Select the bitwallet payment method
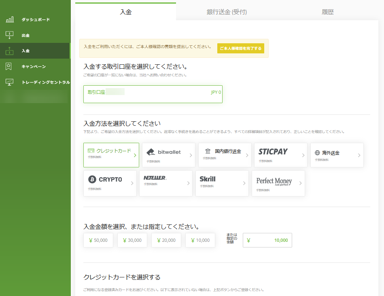 coord(167,155)
